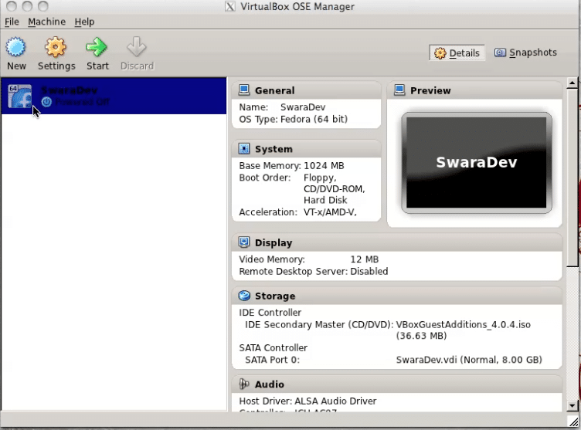The width and height of the screenshot is (581, 430).
Task: Click the General section monitor icon
Action: tap(244, 90)
